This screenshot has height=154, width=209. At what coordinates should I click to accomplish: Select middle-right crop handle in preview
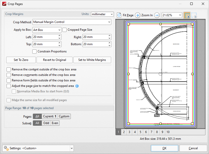(x=192, y=74)
